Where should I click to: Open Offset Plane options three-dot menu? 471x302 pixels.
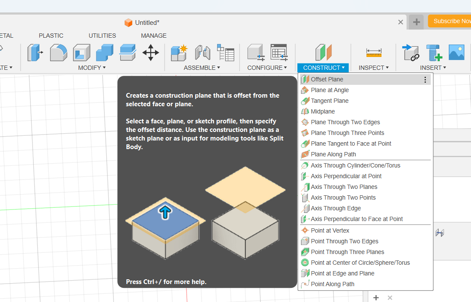tap(425, 79)
